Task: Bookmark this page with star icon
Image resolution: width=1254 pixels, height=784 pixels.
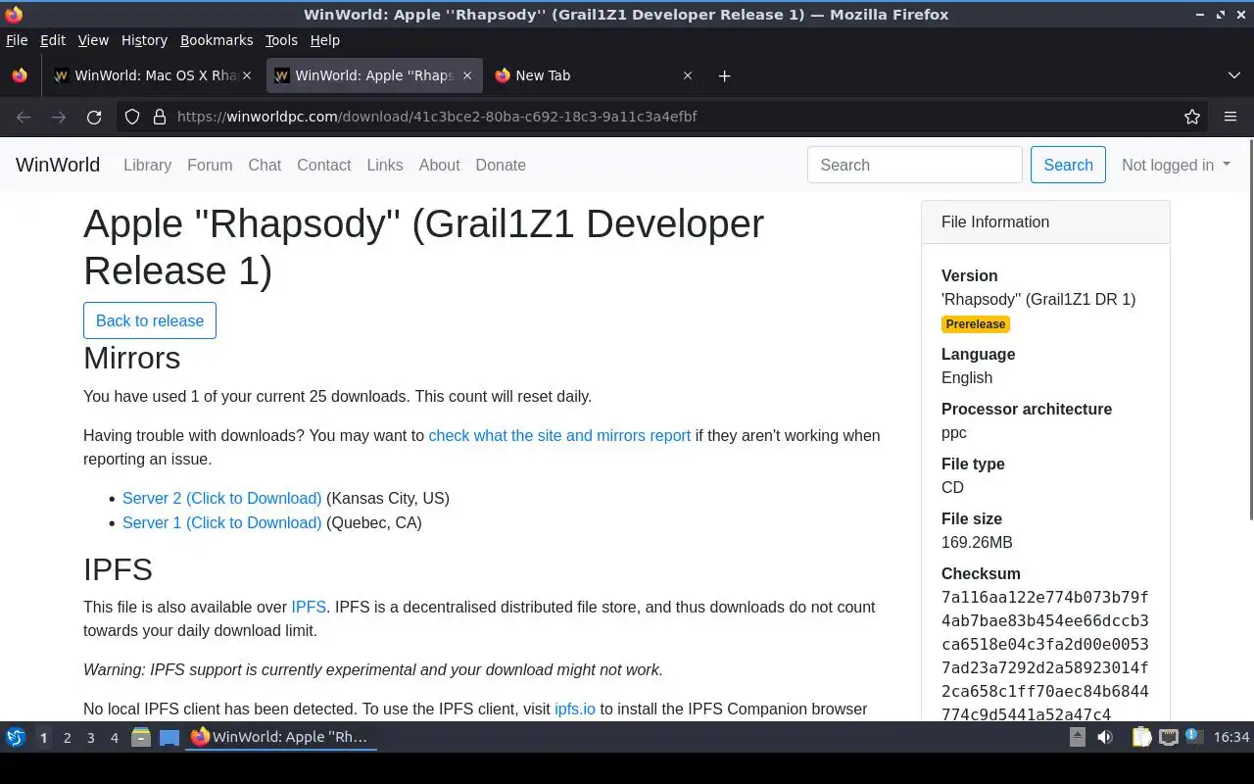Action: (1192, 117)
